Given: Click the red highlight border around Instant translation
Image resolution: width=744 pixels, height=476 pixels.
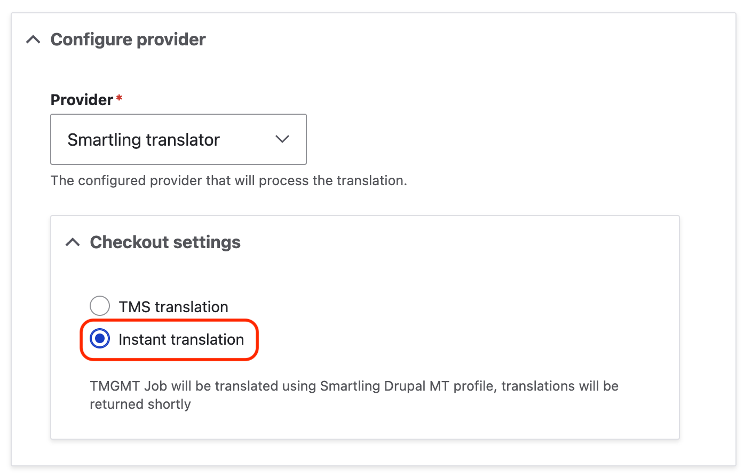Looking at the screenshot, I should click(x=257, y=339).
